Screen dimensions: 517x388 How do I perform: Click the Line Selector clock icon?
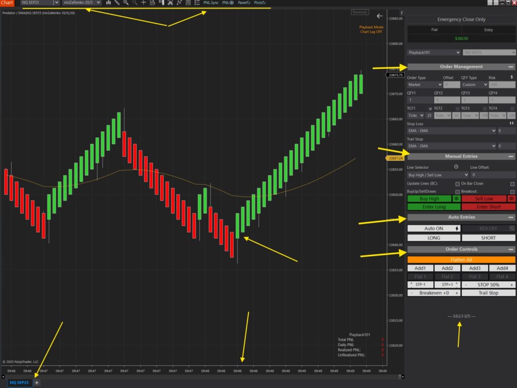[456, 167]
